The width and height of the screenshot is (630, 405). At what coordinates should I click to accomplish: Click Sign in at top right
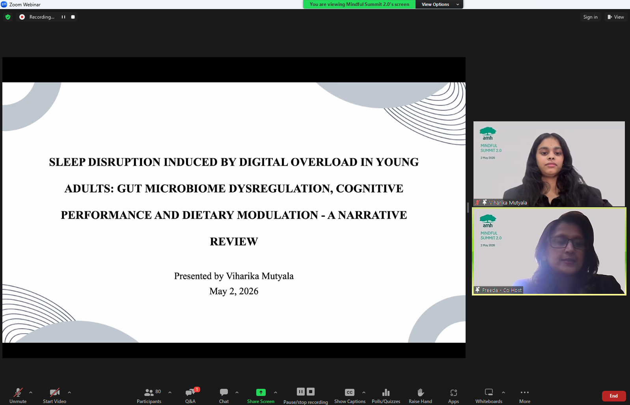point(590,17)
